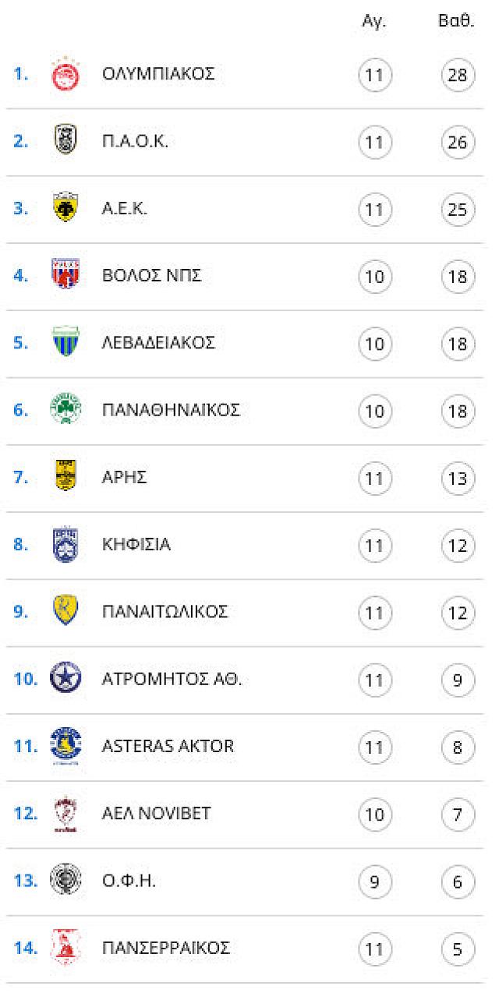This screenshot has width=499, height=993.
Task: Click the Ο.Φ.Η. club crest
Action: 65,881
